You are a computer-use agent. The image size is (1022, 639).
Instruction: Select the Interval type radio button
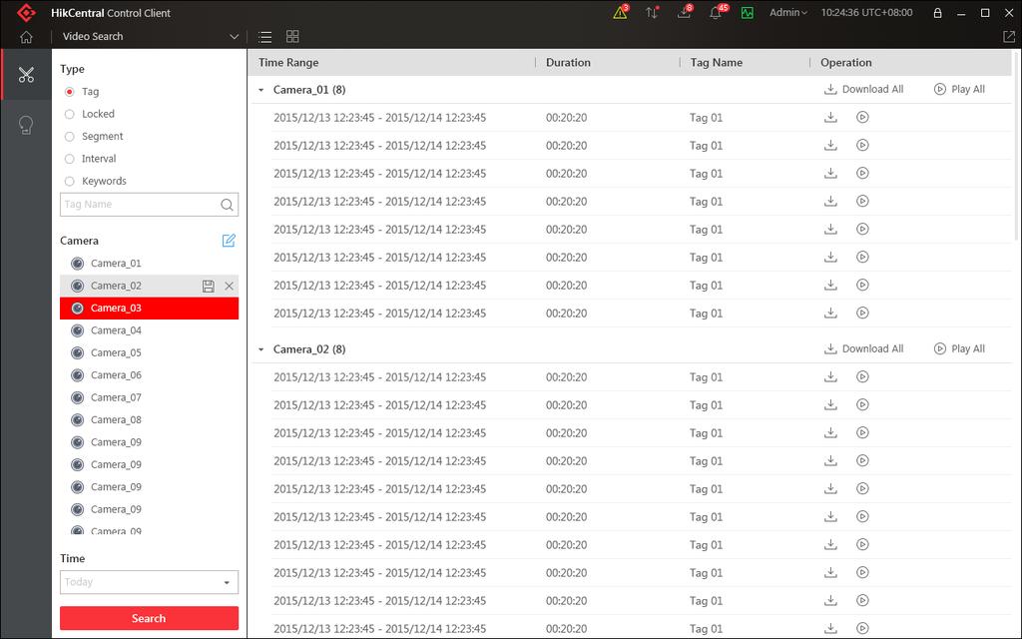(70, 159)
